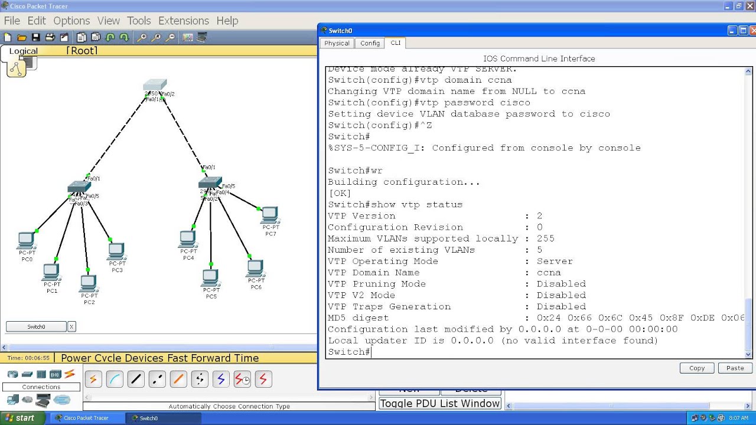Choose the light-blue Console cable
This screenshot has height=425, width=756.
pos(115,379)
